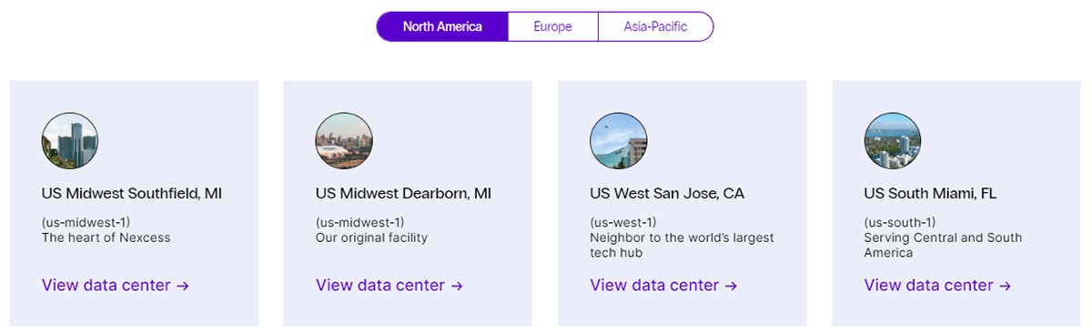Open View data center link for Dearborn
Viewport: 1092px width, 334px height.
389,285
